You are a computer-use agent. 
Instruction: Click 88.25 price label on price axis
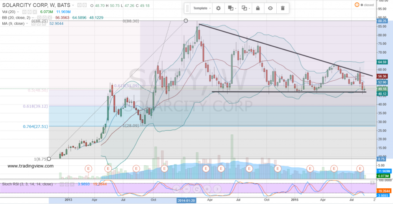point(382,21)
